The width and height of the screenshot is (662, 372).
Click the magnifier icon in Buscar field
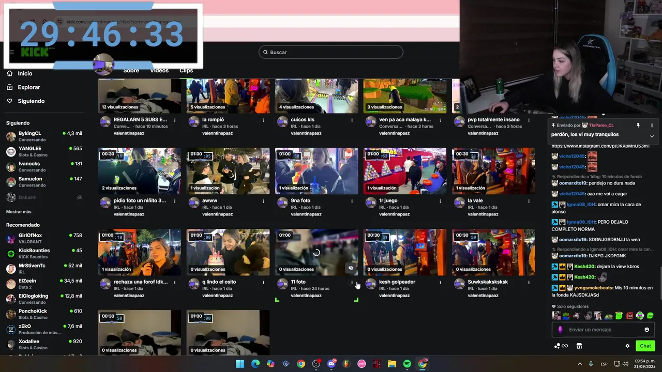[265, 52]
